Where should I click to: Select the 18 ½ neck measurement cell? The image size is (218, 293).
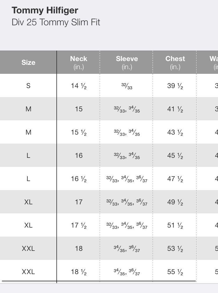[x=78, y=272]
